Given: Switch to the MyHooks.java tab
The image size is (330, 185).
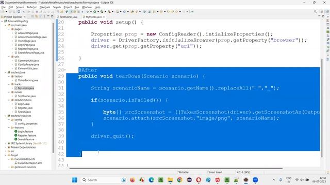Looking at the screenshot, I should pos(93,17).
